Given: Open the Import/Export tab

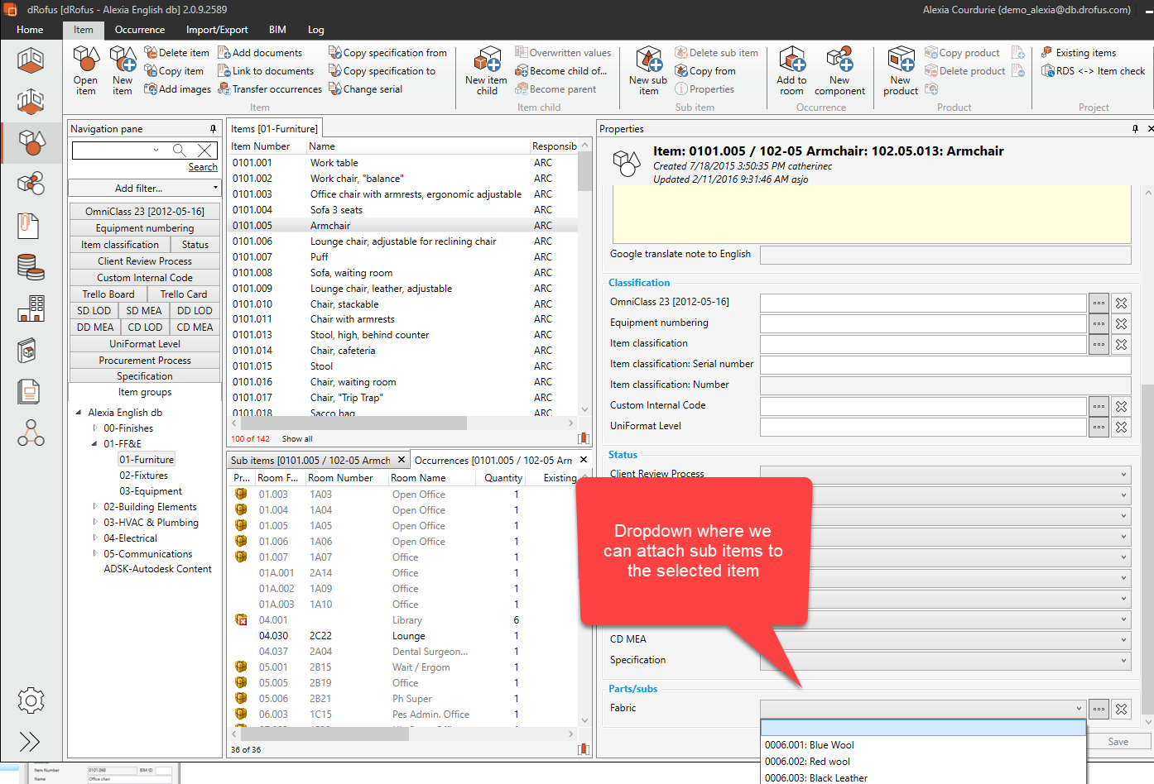Looking at the screenshot, I should coord(217,30).
